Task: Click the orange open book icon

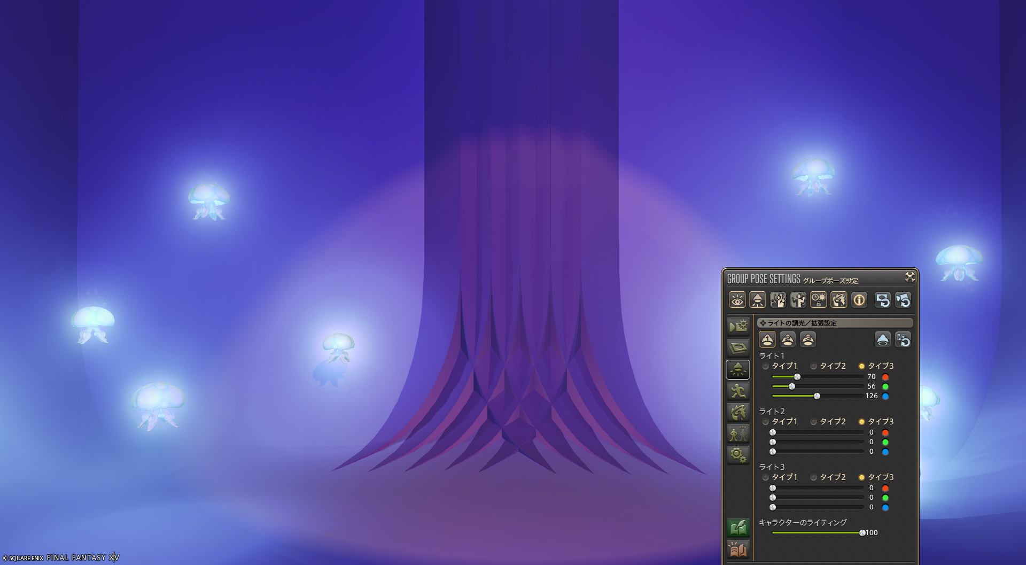Action: 738,549
